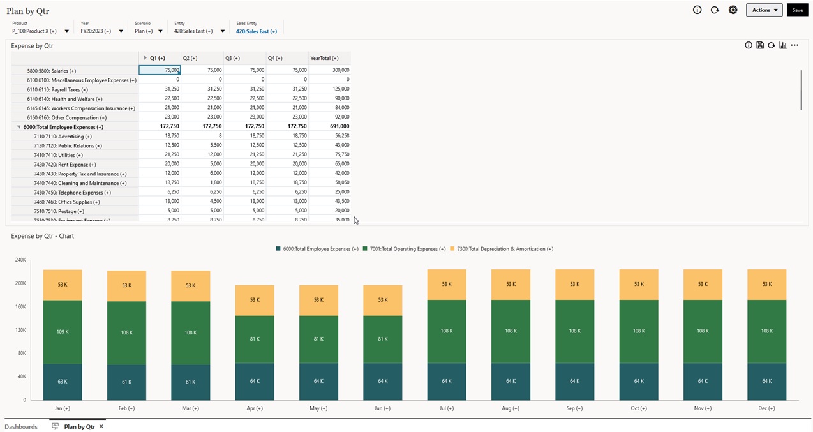Toggle Total Employee Expenses legend swatch

(x=278, y=249)
